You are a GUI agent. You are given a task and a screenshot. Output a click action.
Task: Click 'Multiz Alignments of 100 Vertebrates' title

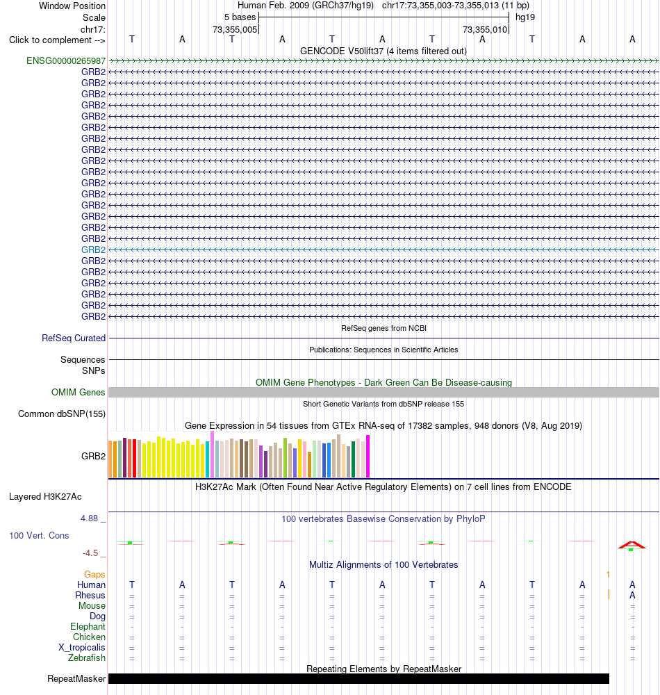383,564
